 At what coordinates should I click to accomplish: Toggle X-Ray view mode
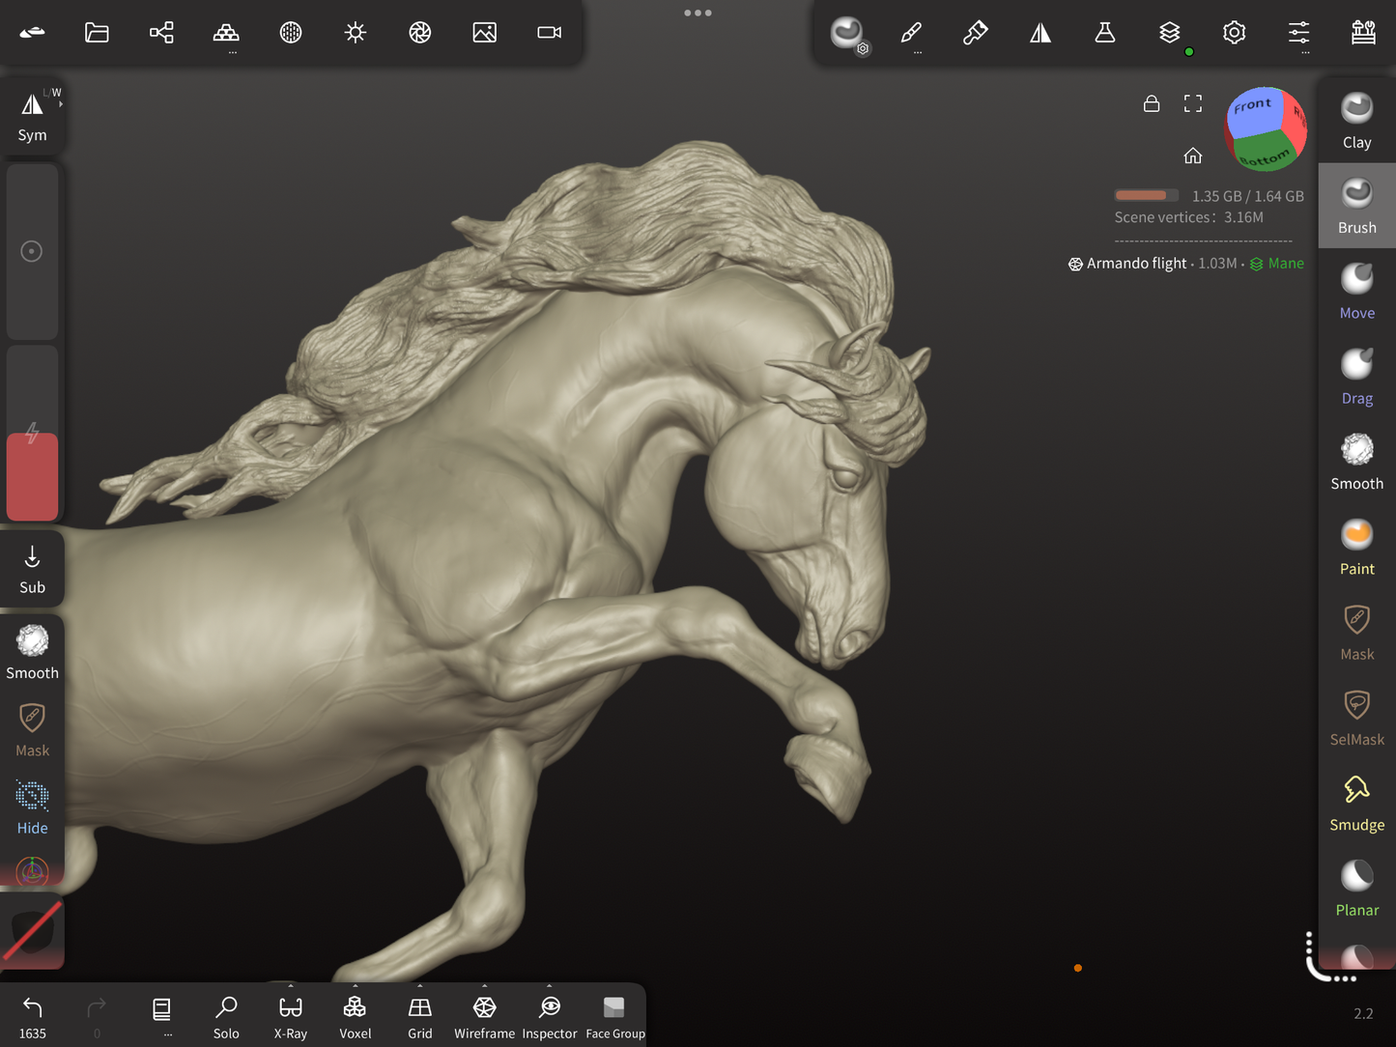[x=290, y=1017]
